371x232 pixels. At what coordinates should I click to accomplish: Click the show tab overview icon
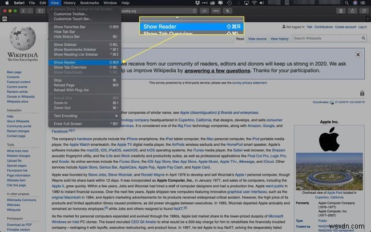coord(364,11)
